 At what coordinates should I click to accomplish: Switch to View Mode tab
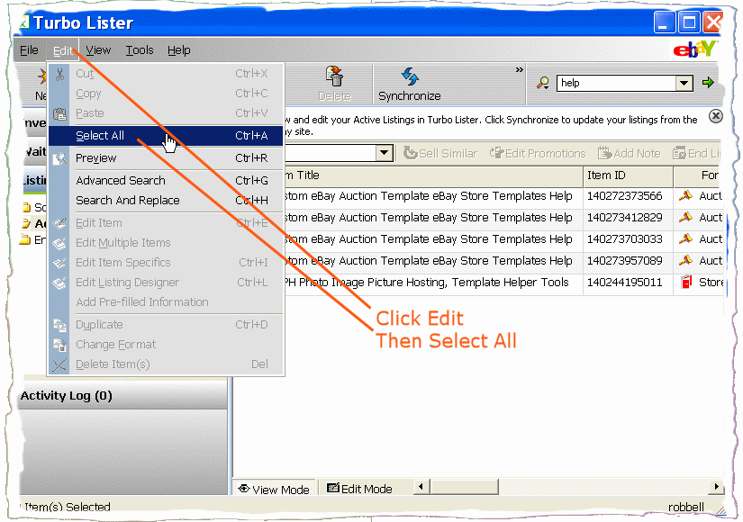click(x=274, y=490)
